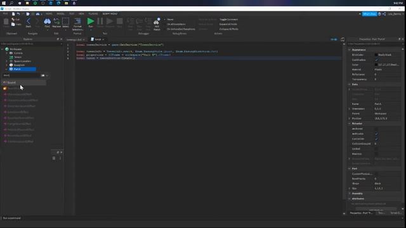Screen dimensions: 406x228
Task: Click the Pause playback button
Action: (100, 21)
